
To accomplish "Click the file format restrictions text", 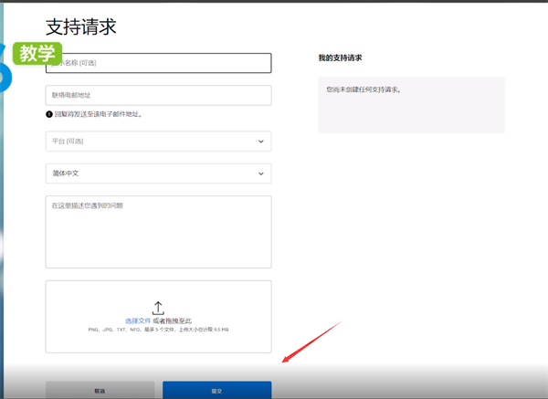I will tap(158, 329).
